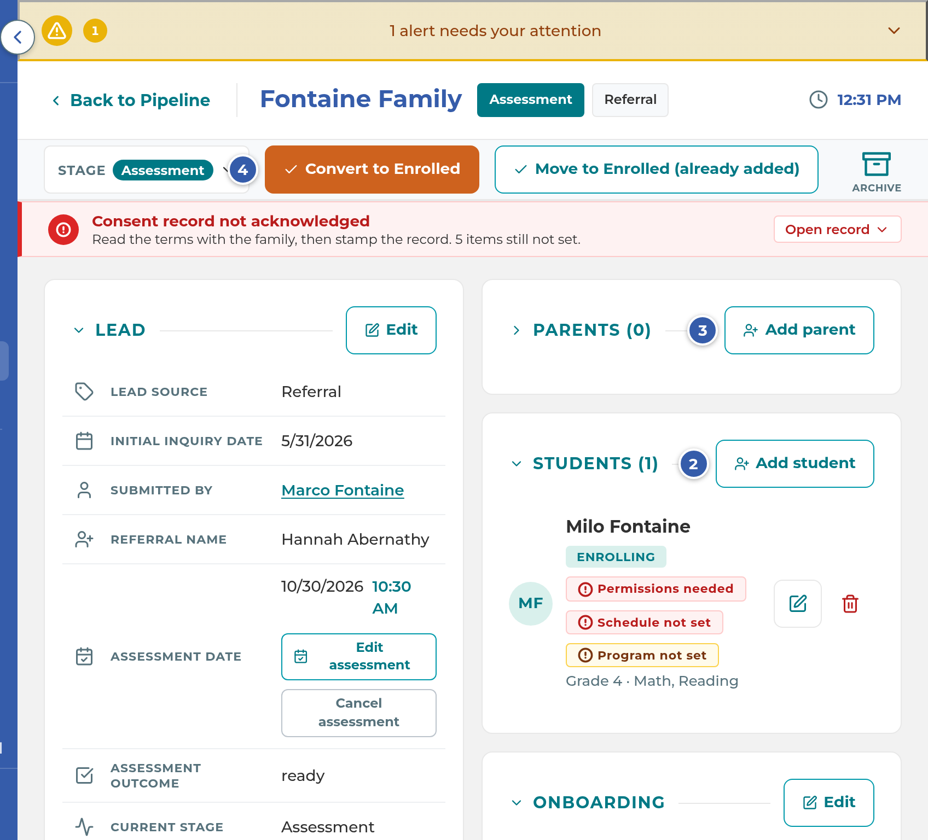Click the clock icon beside 12:31 PM
Screen dimensions: 928x840
[819, 100]
